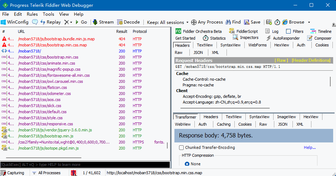
Task: Toggle the Capturing status icon
Action: (3, 173)
